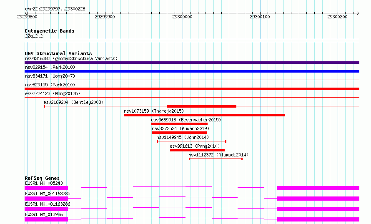The image size is (371, 224).
Task: Open EWSR1|NM_001163285 transcript label
Action: pyautogui.click(x=48, y=194)
